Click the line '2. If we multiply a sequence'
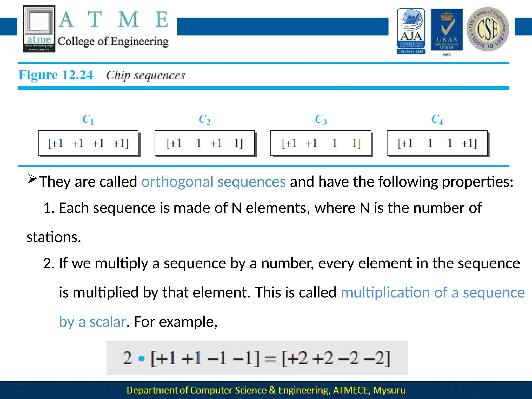This screenshot has height=399, width=532. [282, 263]
